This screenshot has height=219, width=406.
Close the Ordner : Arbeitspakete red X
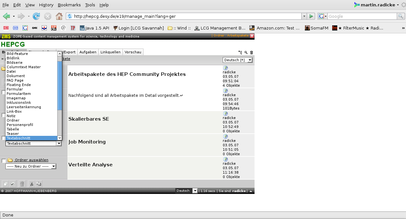click(252, 36)
